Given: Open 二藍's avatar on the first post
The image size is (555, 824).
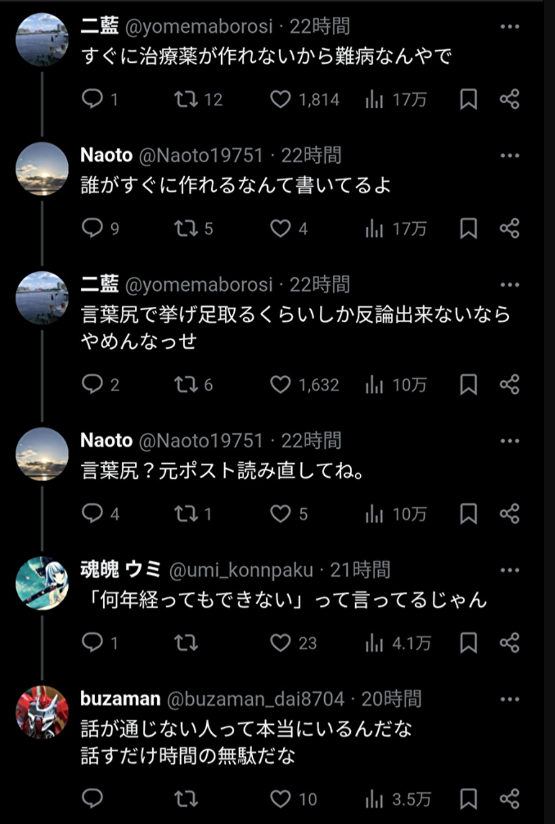Looking at the screenshot, I should pyautogui.click(x=42, y=40).
